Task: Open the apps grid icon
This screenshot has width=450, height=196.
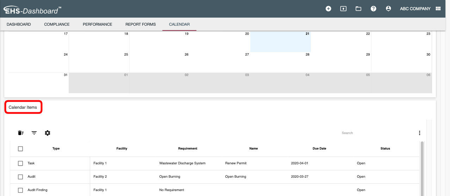Action: 438,9
